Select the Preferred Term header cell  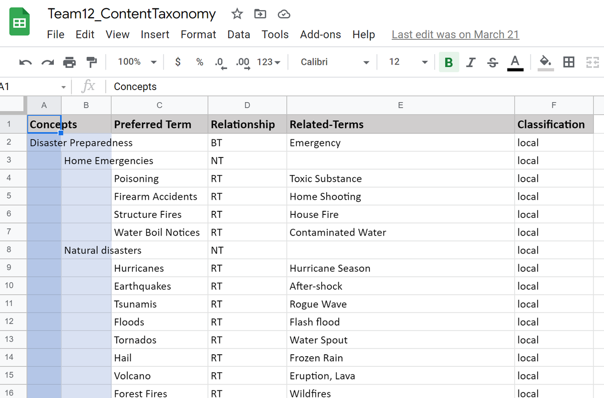160,124
